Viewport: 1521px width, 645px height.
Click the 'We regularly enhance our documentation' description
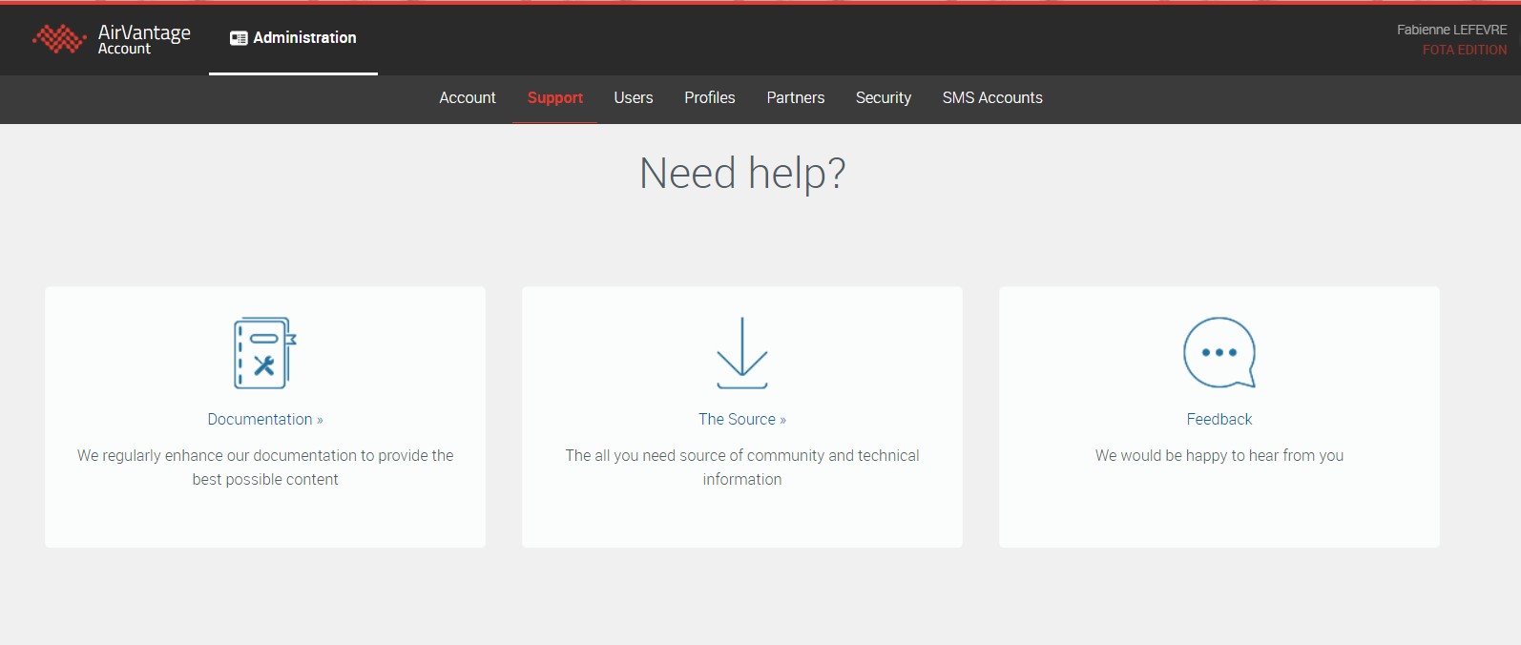pos(265,468)
